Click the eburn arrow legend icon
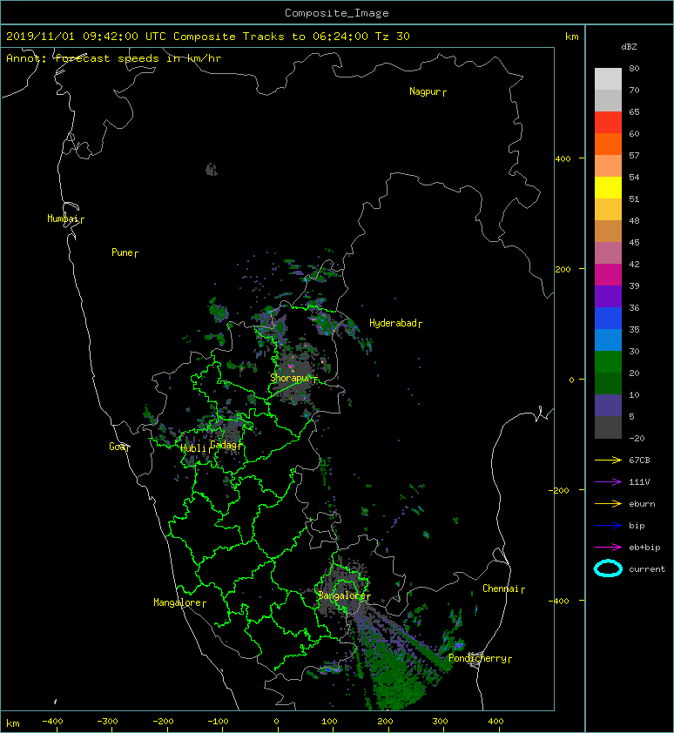This screenshot has width=674, height=733. click(608, 504)
